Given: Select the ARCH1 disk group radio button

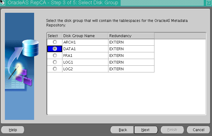Looking at the screenshot, I should coord(55,42).
